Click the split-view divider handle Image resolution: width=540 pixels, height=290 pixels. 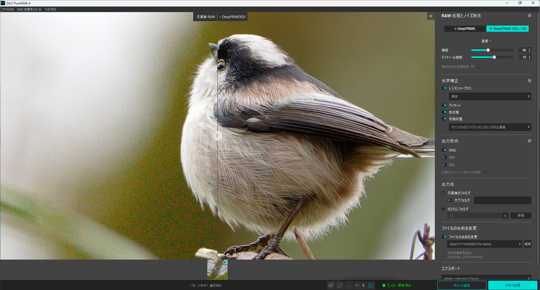(x=217, y=136)
